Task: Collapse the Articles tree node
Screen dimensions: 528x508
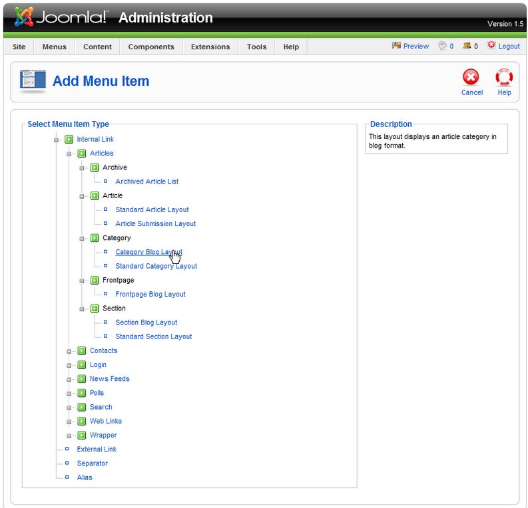Action: pos(69,154)
